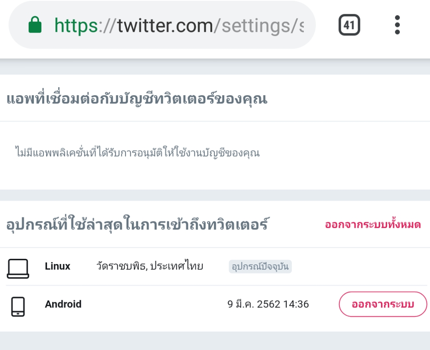Select the "Linux" device name

57,266
